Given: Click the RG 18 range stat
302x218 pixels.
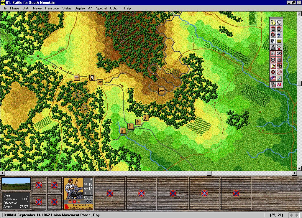Looking at the screenshot, I should pyautogui.click(x=88, y=184).
